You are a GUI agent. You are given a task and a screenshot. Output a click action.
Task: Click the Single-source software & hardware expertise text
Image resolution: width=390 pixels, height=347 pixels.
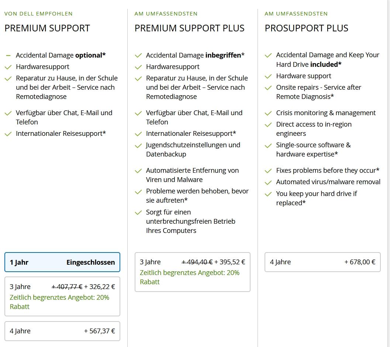[x=313, y=149]
